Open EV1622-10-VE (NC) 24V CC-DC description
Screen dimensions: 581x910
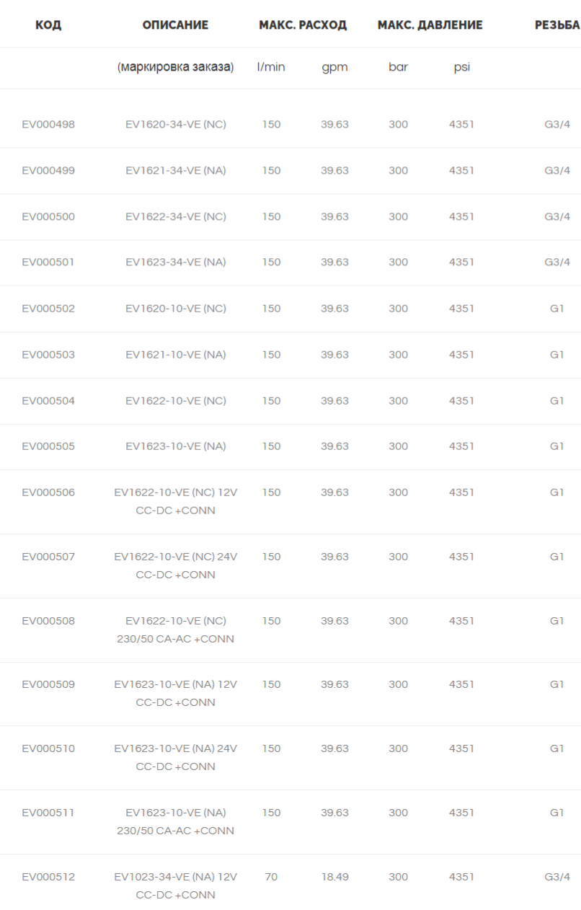click(x=176, y=565)
